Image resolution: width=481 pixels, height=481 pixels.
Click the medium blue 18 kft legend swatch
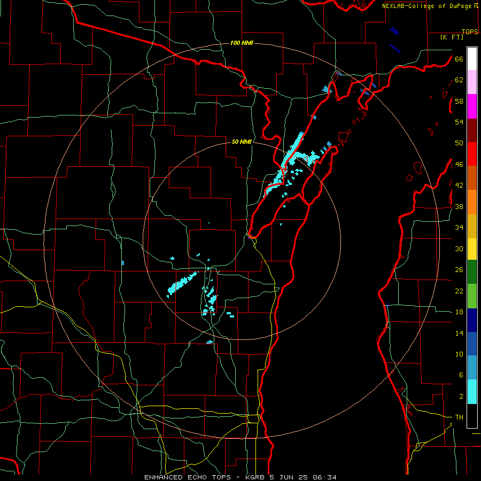tap(472, 344)
